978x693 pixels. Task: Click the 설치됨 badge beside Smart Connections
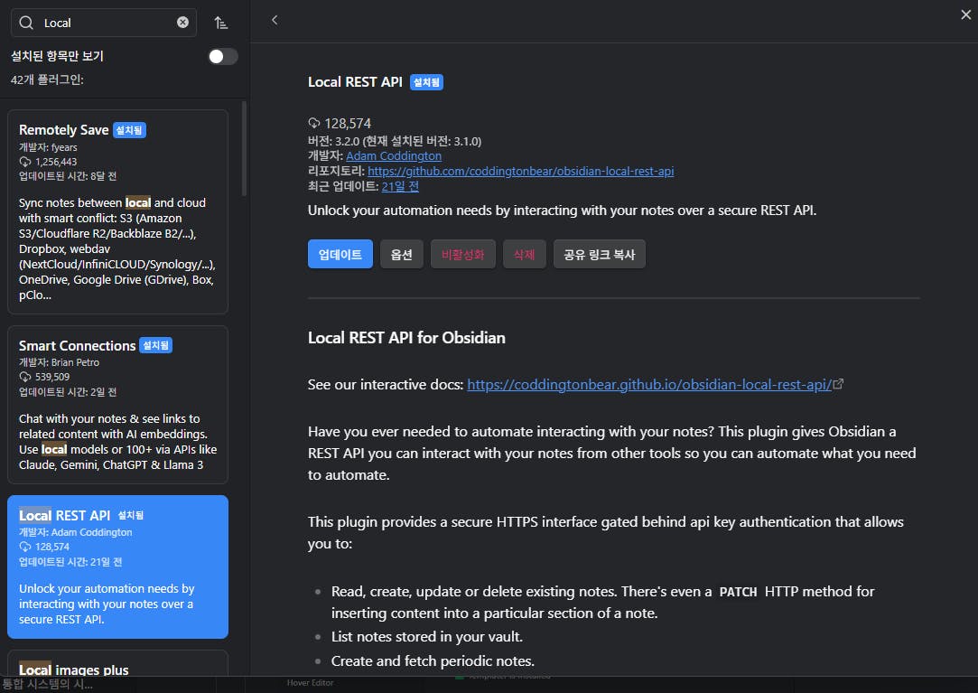point(155,345)
